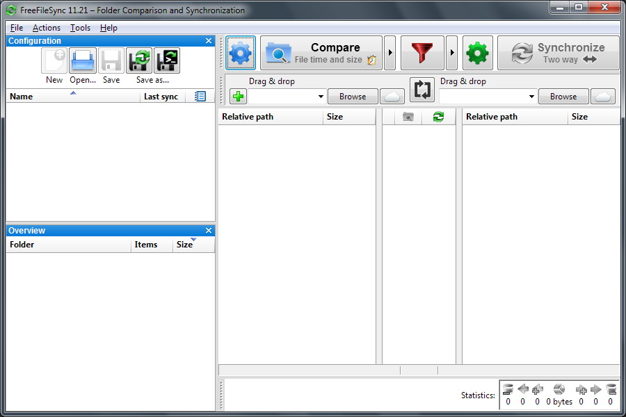Click the clock icon on Compare button
The image size is (626, 417).
pos(371,60)
